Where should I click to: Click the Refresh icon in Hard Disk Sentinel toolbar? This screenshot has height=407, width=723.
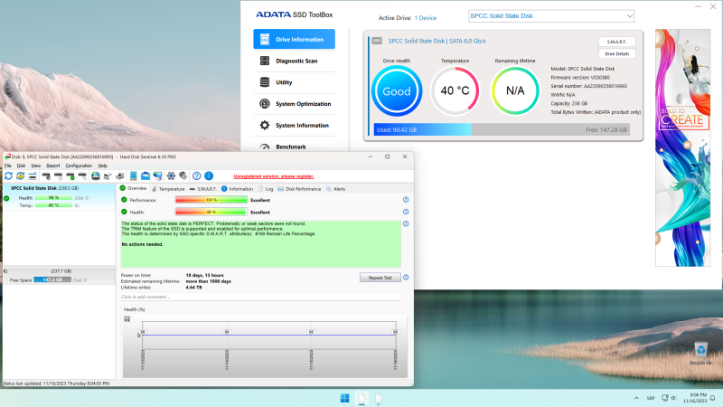pos(8,175)
